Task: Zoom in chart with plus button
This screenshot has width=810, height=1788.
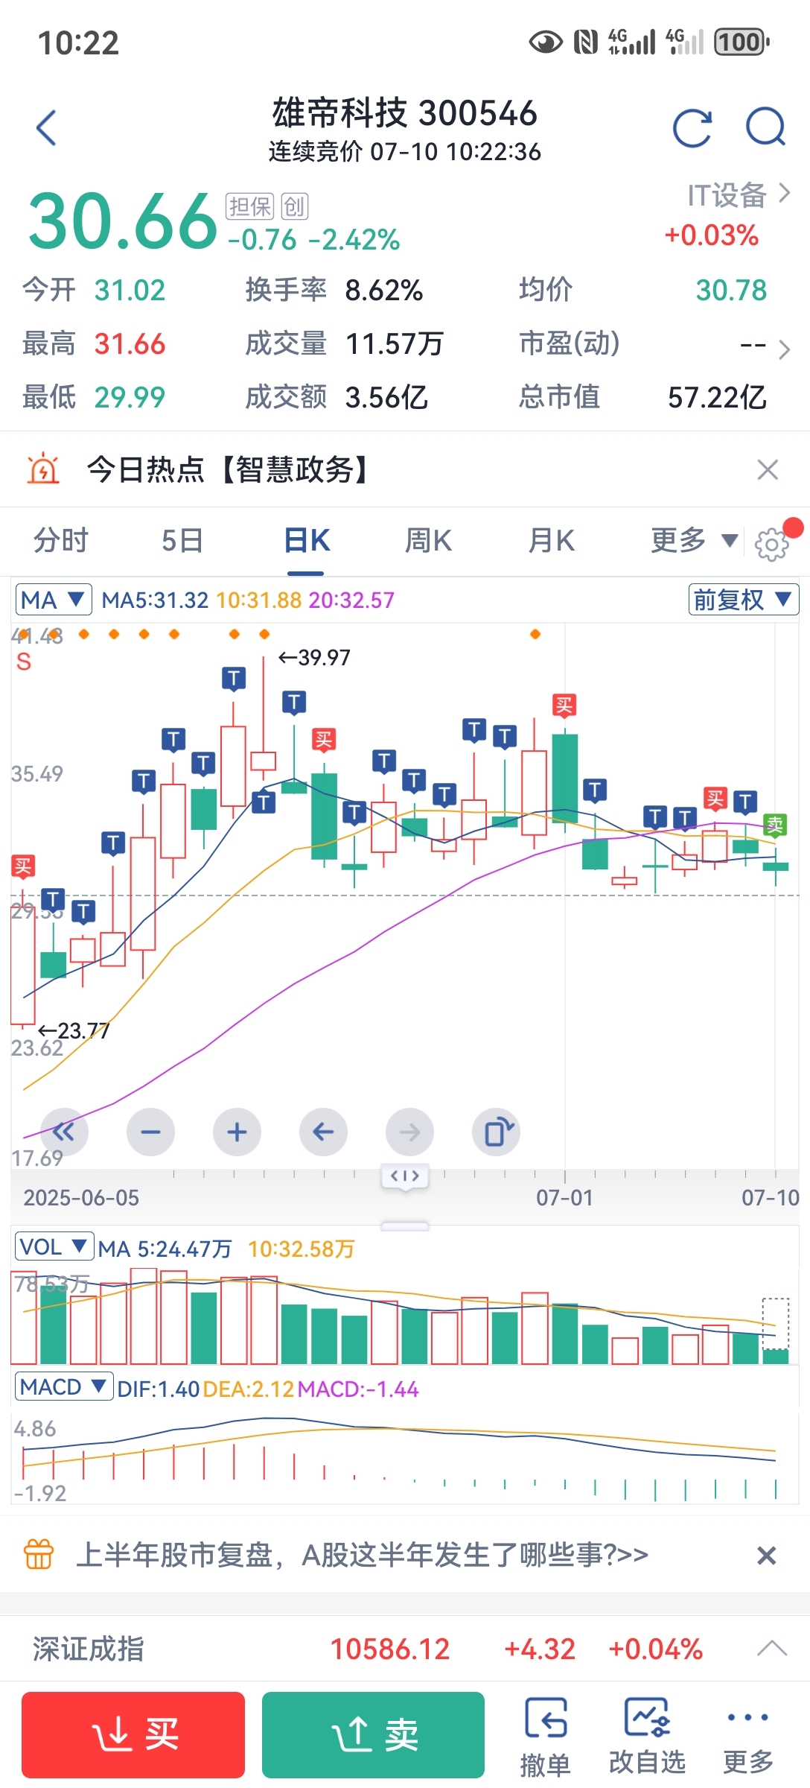Action: [x=237, y=1132]
